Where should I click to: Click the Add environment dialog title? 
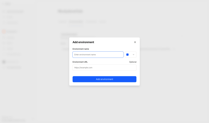tap(83, 42)
